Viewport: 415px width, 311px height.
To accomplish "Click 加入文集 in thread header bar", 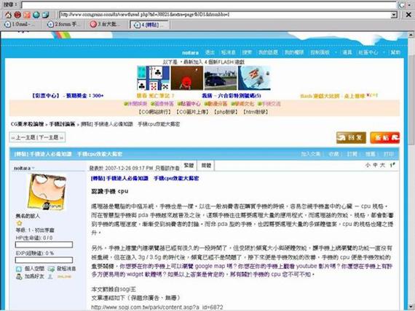I will tap(311, 154).
